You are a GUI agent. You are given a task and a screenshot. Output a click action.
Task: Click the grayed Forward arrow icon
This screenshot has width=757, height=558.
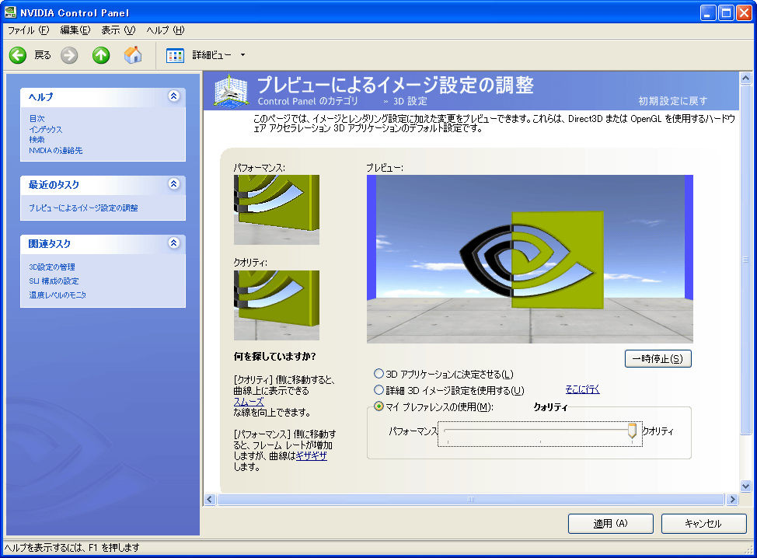[x=69, y=55]
